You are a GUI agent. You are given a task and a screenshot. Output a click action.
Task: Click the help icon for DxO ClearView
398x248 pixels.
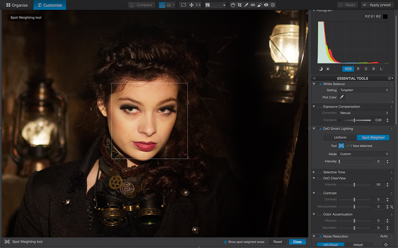[x=391, y=178]
